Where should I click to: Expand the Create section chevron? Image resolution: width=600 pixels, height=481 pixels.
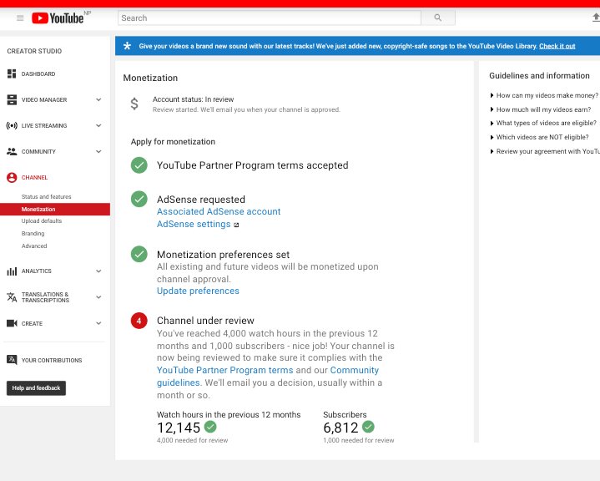pyautogui.click(x=98, y=323)
